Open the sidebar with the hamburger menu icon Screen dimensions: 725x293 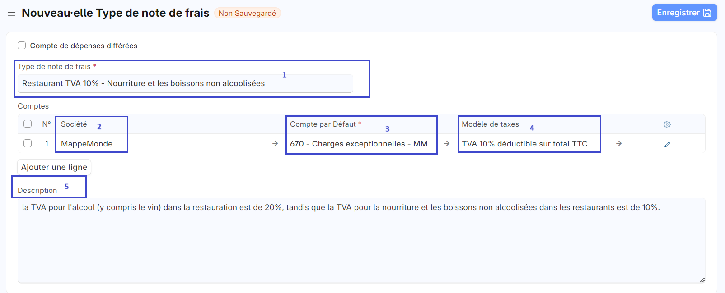(x=11, y=13)
